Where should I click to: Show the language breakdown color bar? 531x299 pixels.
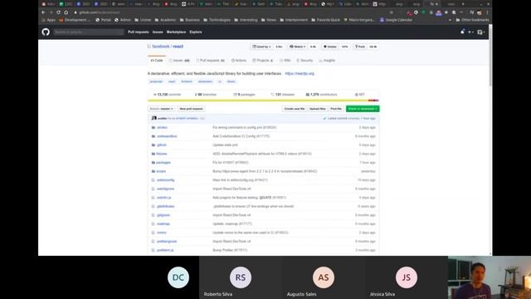coord(263,100)
